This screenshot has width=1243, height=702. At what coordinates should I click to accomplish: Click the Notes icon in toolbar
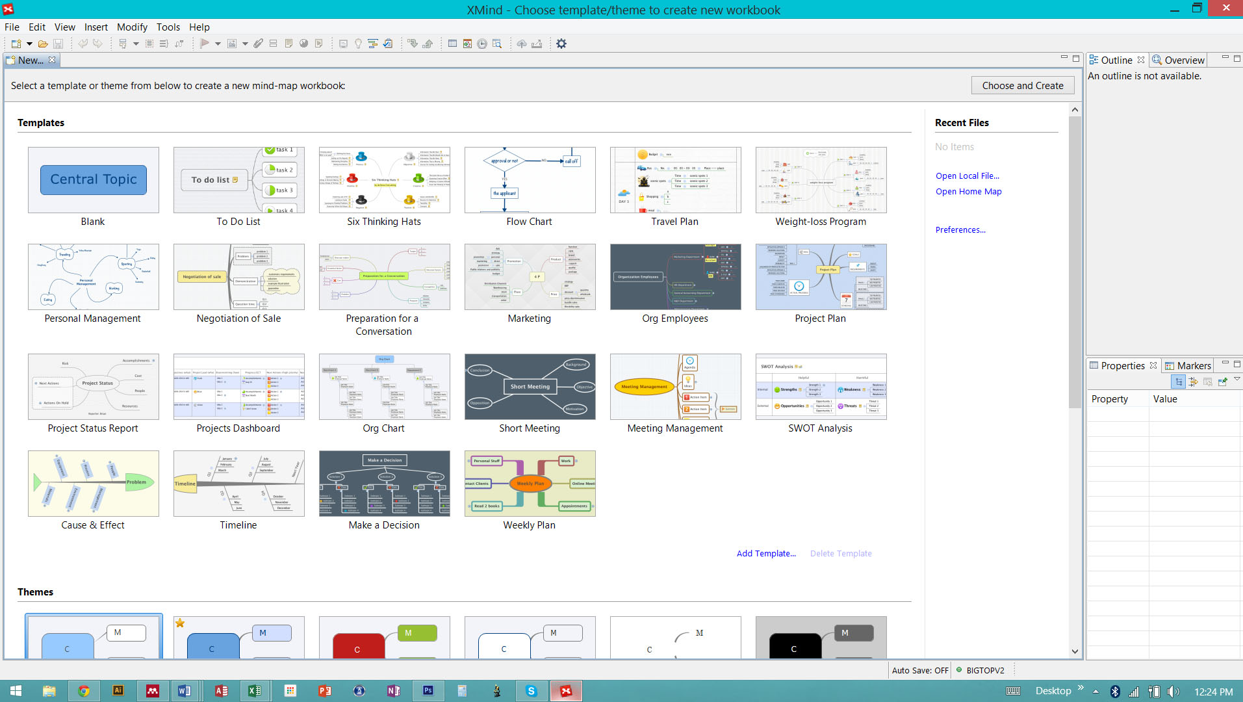(x=288, y=44)
